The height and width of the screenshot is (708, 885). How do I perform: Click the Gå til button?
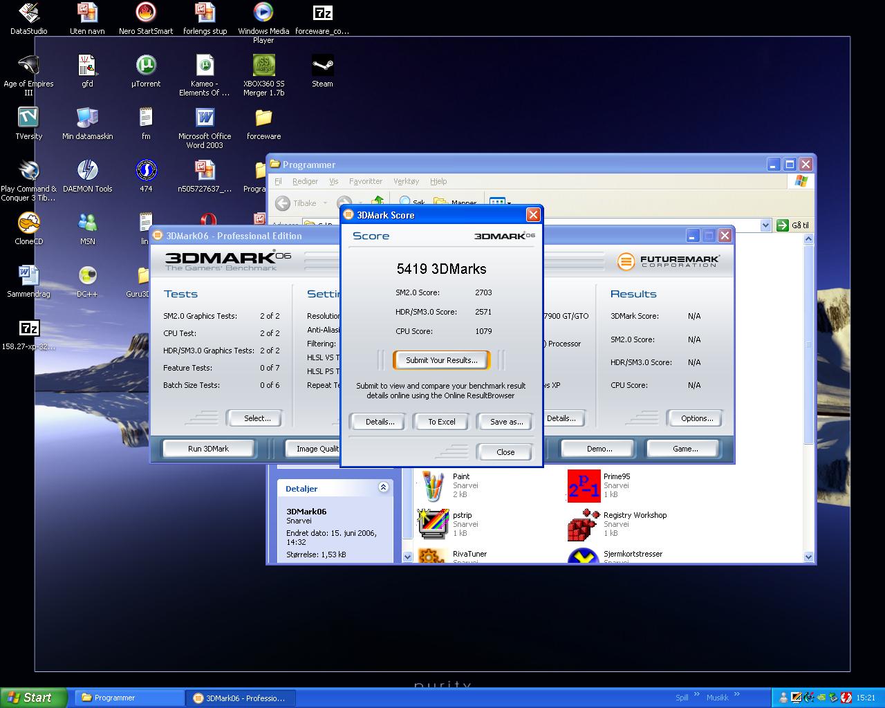[793, 225]
